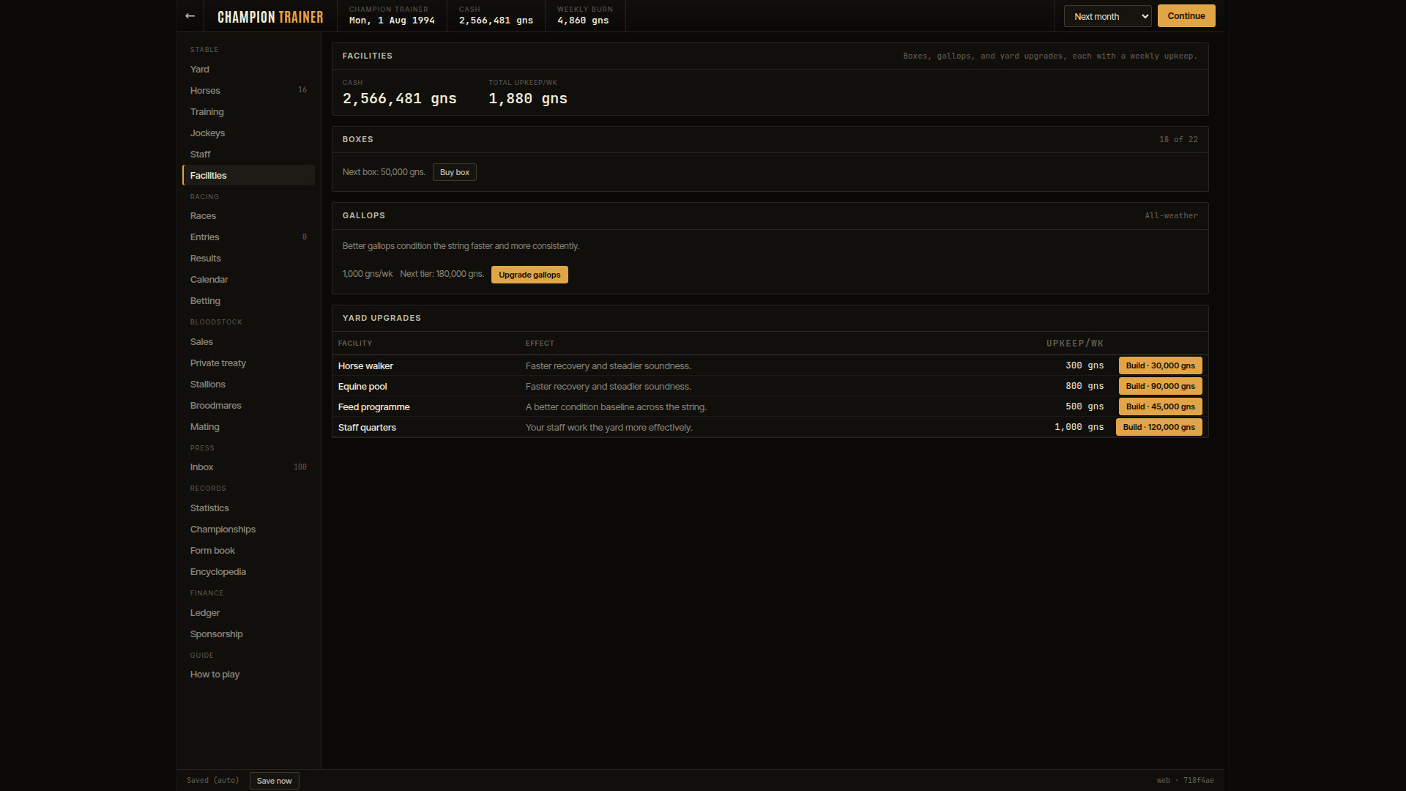
Task: Click the Staff quarters upkeep value 1,000 gns
Action: pos(1079,427)
